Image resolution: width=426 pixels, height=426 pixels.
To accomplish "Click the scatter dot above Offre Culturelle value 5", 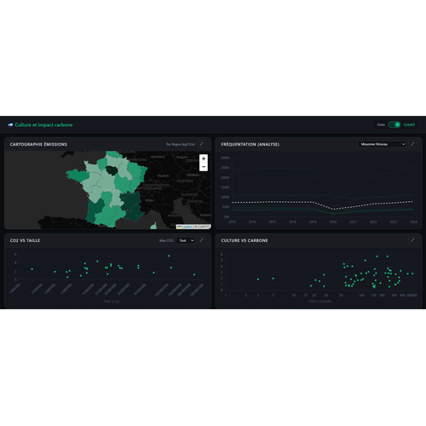I will pyautogui.click(x=273, y=279).
